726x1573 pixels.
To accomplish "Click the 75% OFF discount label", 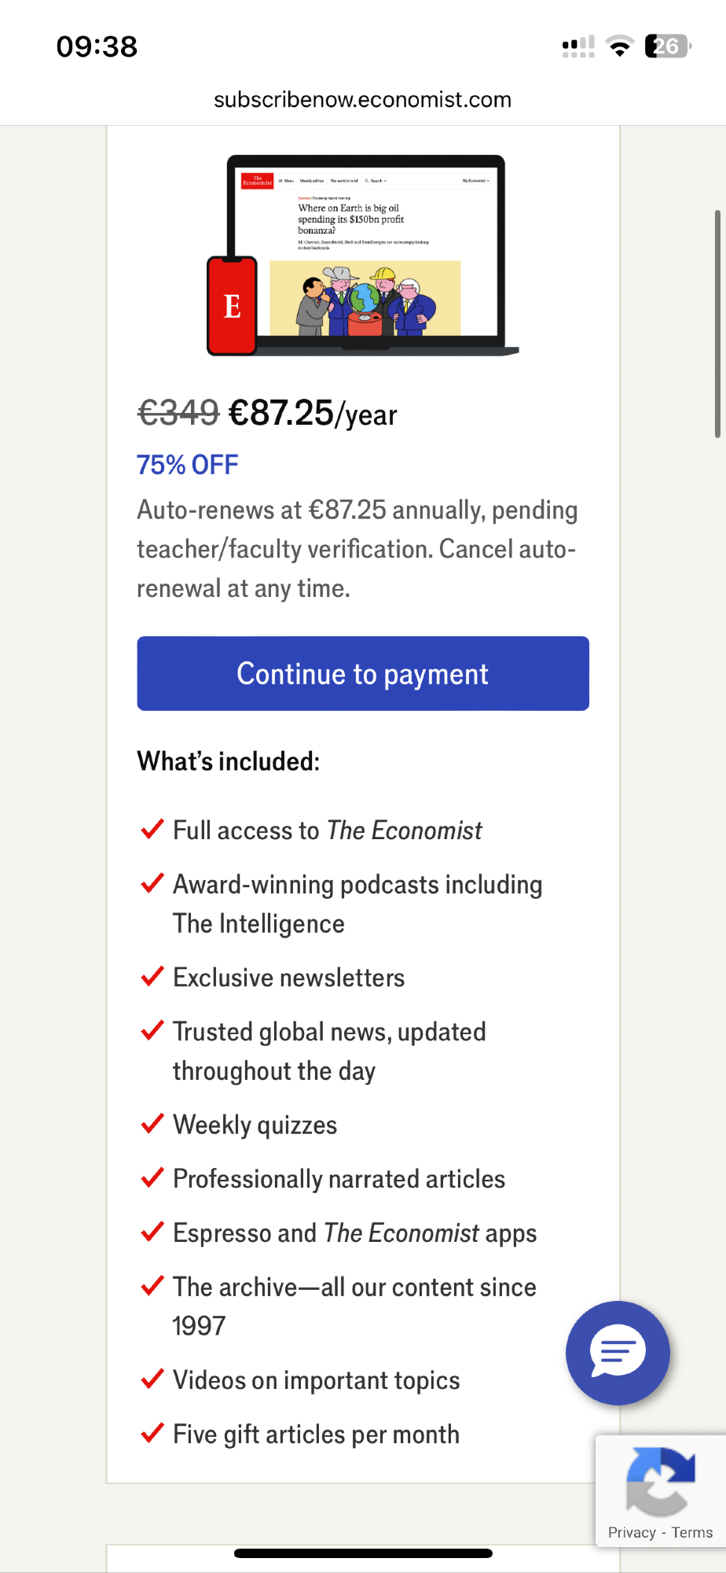I will click(187, 465).
